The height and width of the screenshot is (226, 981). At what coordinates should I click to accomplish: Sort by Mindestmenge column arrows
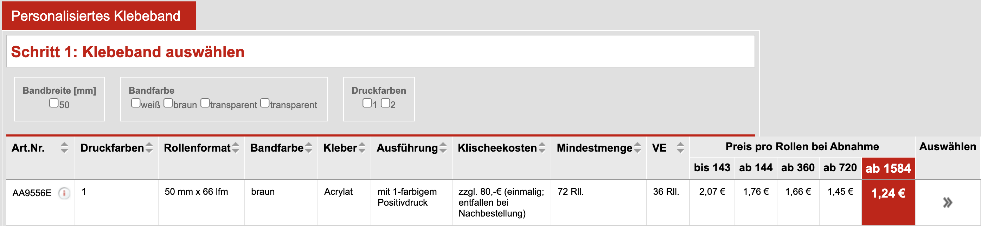(x=637, y=148)
